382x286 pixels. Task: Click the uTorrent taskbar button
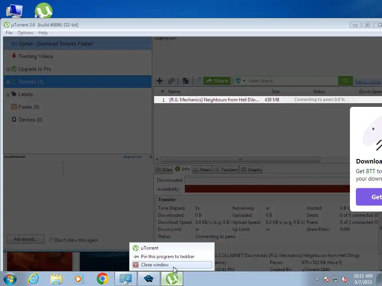172,279
